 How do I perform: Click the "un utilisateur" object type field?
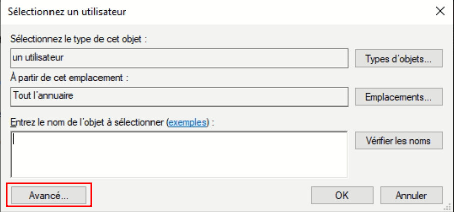point(179,58)
